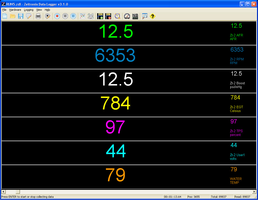This screenshot has width=258, height=200.
Task: Open the Logging menu
Action: click(x=29, y=10)
